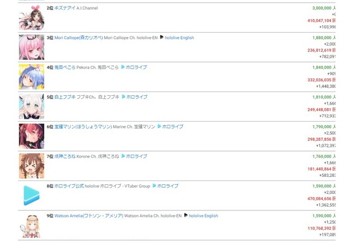Select view count 410,047,104
The height and width of the screenshot is (241, 349).
point(319,21)
